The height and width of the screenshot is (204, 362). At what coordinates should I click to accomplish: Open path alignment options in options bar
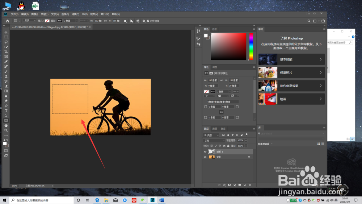point(131,21)
